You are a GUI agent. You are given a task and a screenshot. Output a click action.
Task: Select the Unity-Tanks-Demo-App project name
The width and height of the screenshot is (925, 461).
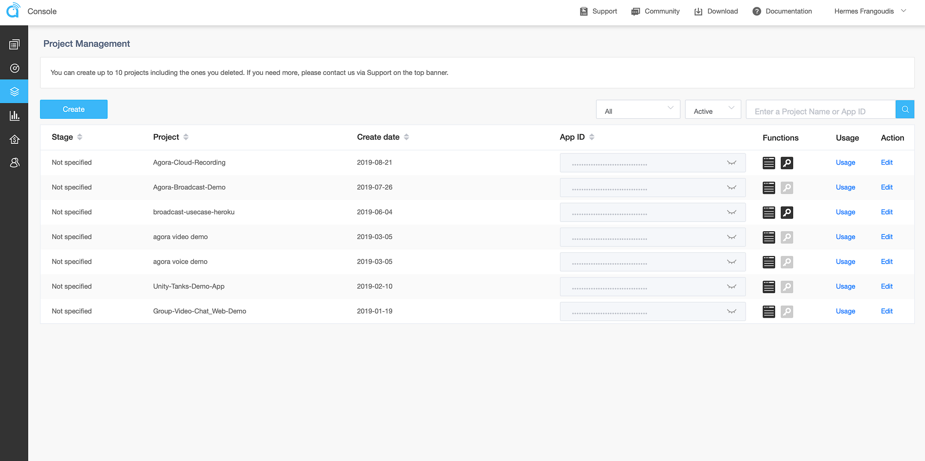tap(189, 286)
